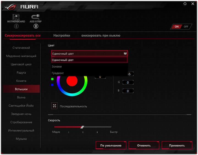Viewport: 198px width, 155px height.
Task: Toggle sync link under ADD STRIP
Action: (36, 26)
